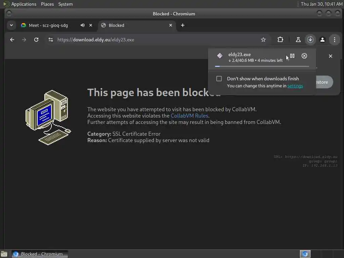
Task: Open Chrome Labs flask icon
Action: (298, 40)
